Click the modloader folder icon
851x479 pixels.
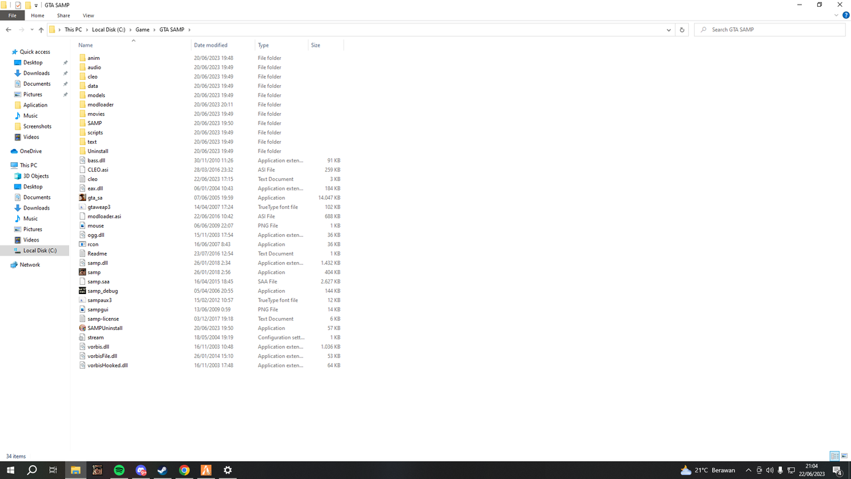(82, 104)
